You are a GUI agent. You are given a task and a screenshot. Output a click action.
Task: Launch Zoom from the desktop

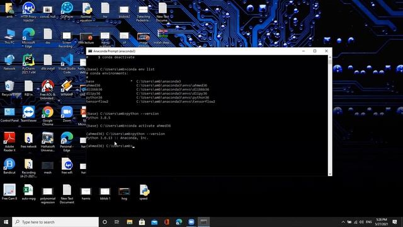pyautogui.click(x=67, y=114)
